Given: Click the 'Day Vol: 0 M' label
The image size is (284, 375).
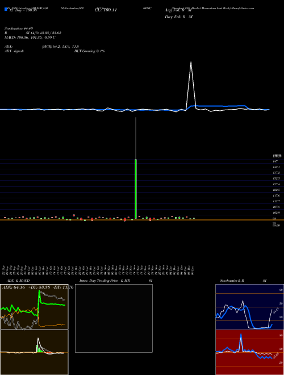Looking at the screenshot, I should click(x=178, y=17).
